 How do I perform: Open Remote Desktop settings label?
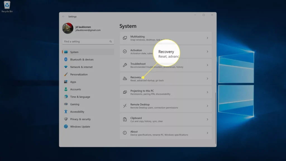click(140, 105)
